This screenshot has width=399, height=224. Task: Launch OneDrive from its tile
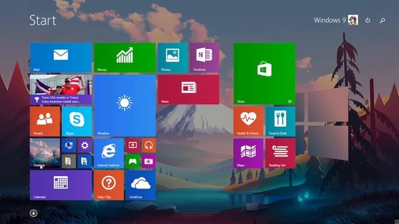pos(141,185)
